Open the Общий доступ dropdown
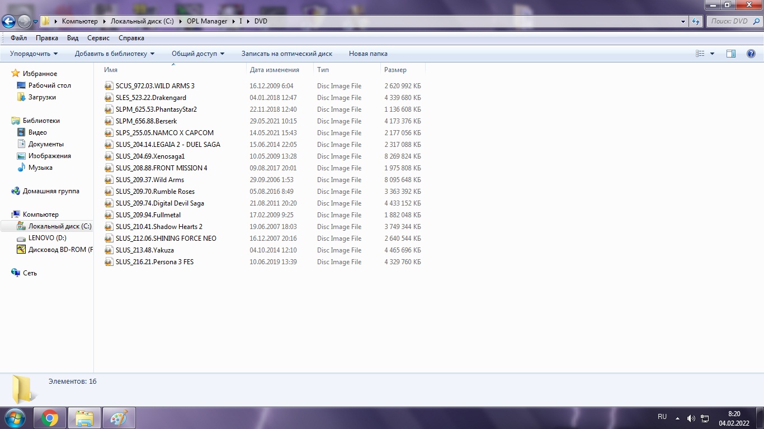This screenshot has width=764, height=429. pos(198,54)
